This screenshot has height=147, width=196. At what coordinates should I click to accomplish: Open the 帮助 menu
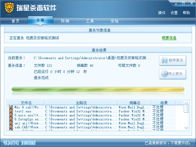(186, 13)
